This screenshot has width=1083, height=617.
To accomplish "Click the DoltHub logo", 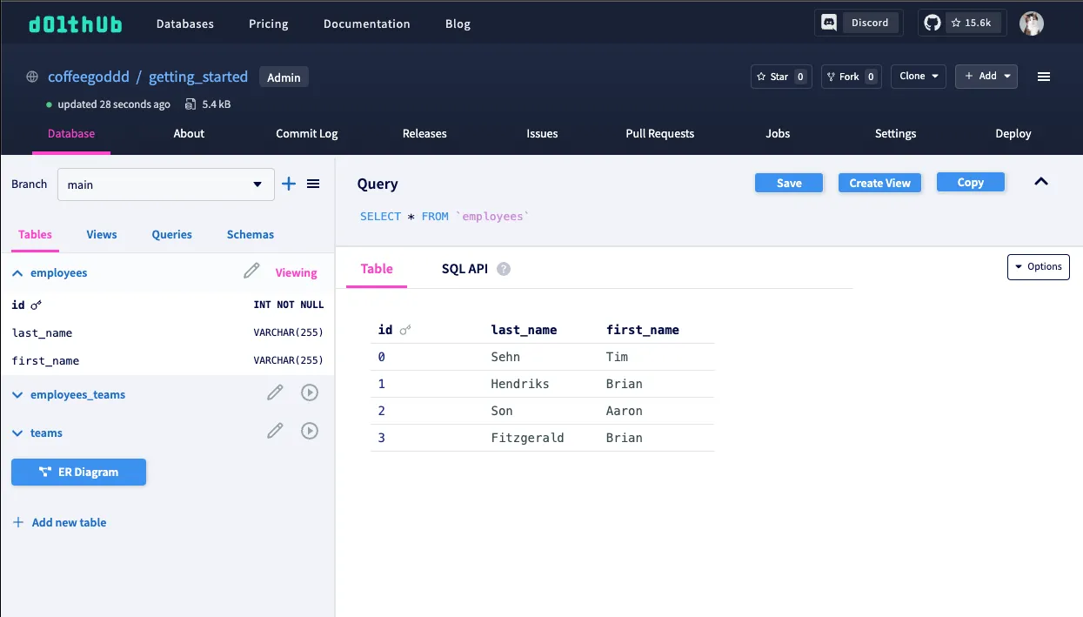I will point(75,23).
